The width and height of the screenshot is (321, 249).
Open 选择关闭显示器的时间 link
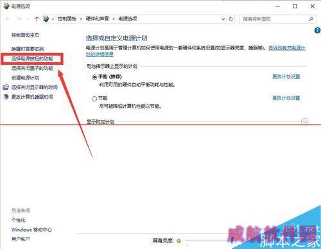pyautogui.click(x=35, y=87)
